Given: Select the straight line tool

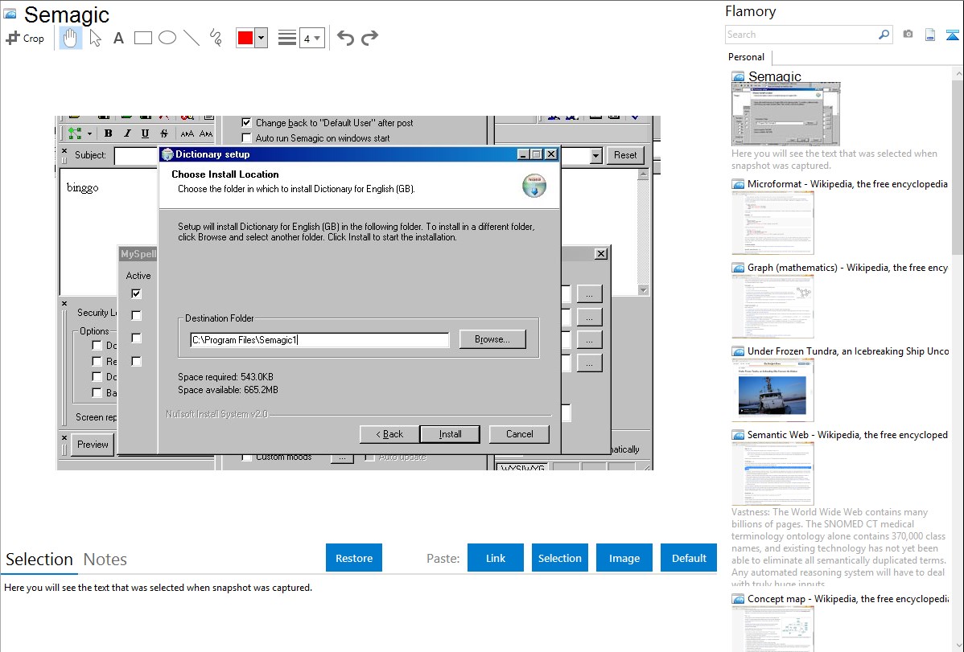Looking at the screenshot, I should coord(192,38).
